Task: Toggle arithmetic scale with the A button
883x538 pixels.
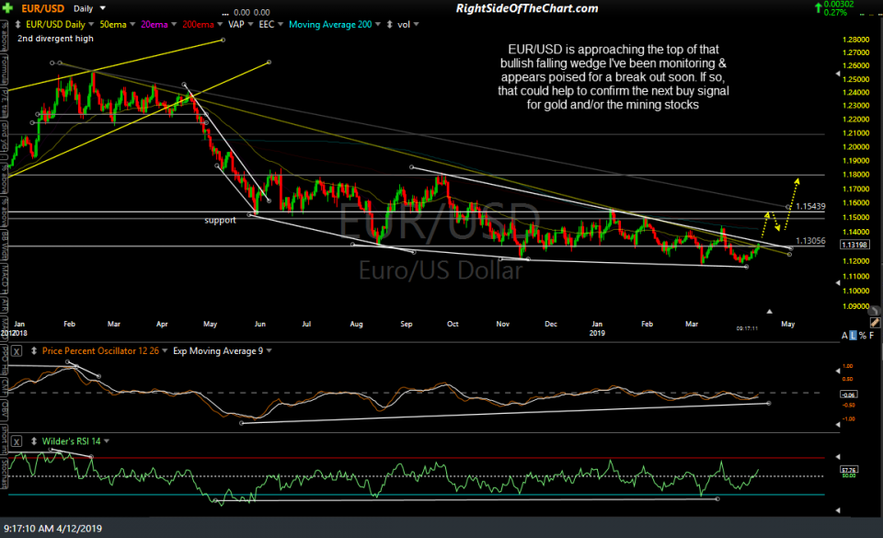Action: point(844,335)
